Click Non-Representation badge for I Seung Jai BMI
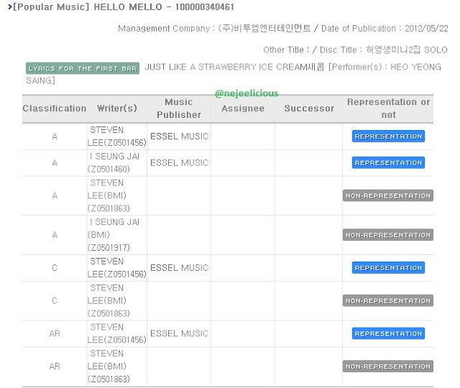460x388 pixels. pyautogui.click(x=388, y=235)
